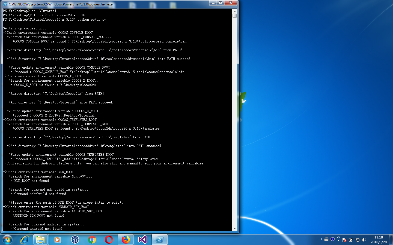Select the PowerShell taskbar button

tap(160, 240)
